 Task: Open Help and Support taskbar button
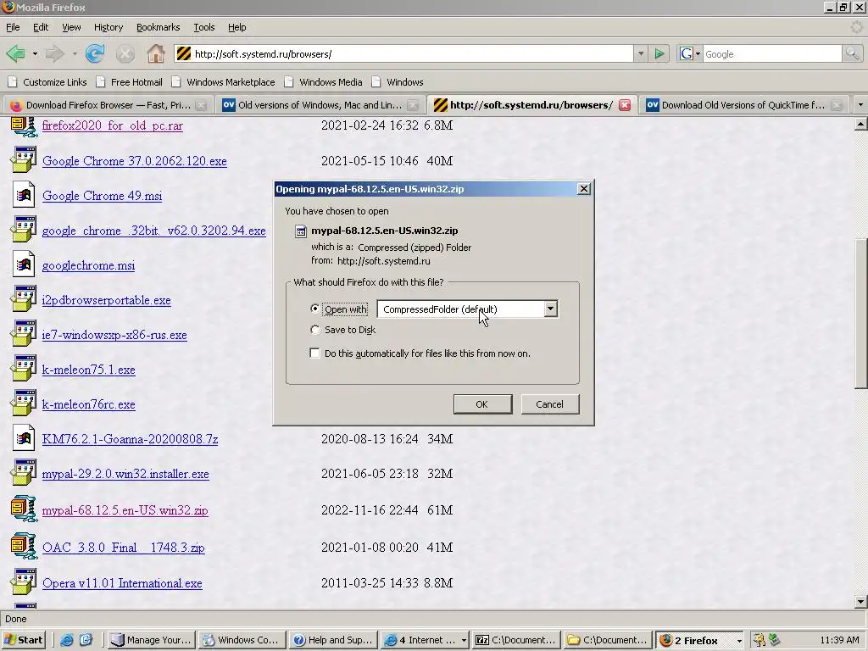pyautogui.click(x=334, y=640)
